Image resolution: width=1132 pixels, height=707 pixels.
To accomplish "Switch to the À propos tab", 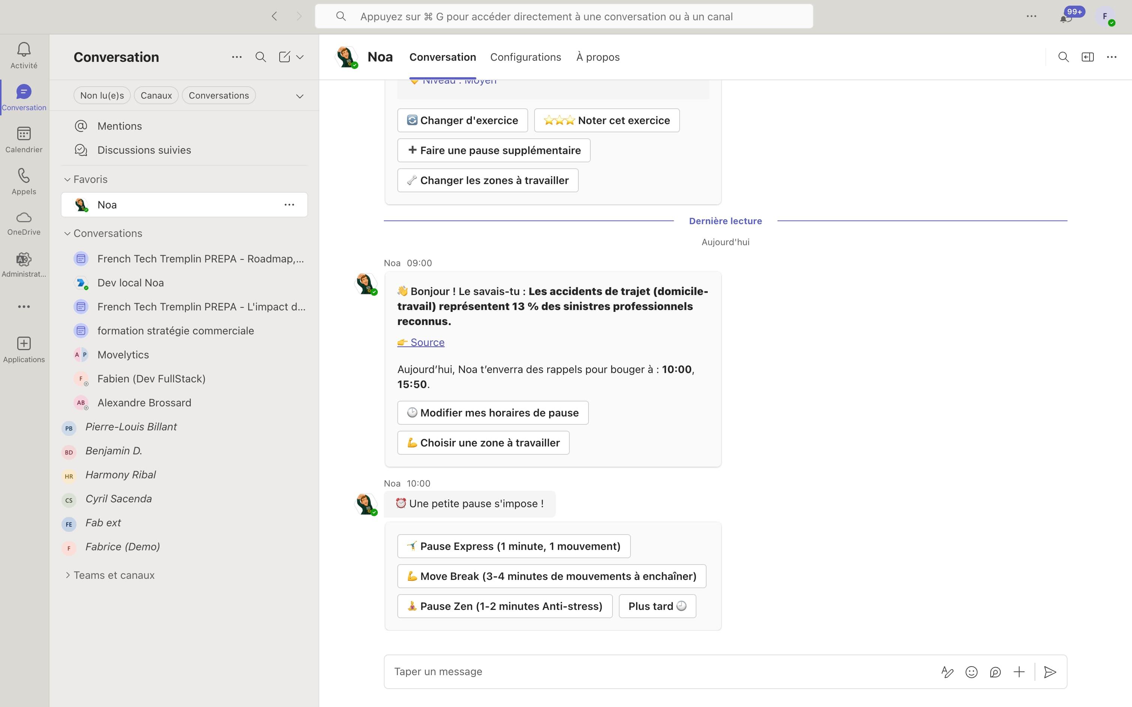I will [x=597, y=57].
